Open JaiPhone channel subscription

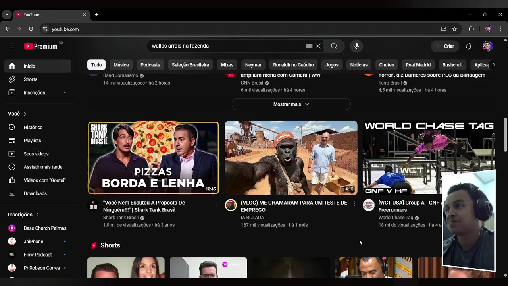(38, 242)
